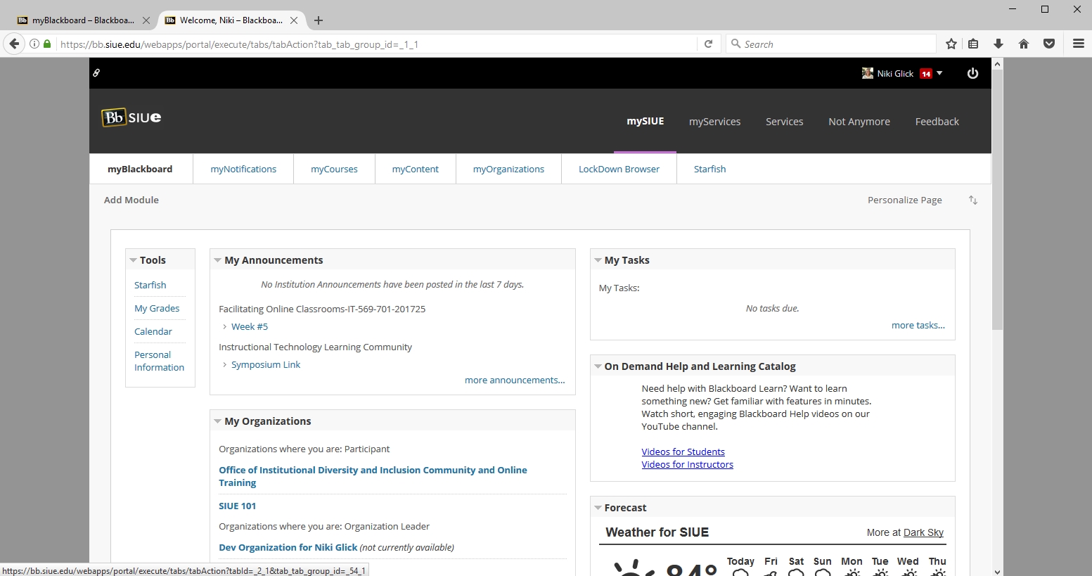This screenshot has width=1092, height=576.
Task: Collapse the My Tasks module
Action: (598, 260)
